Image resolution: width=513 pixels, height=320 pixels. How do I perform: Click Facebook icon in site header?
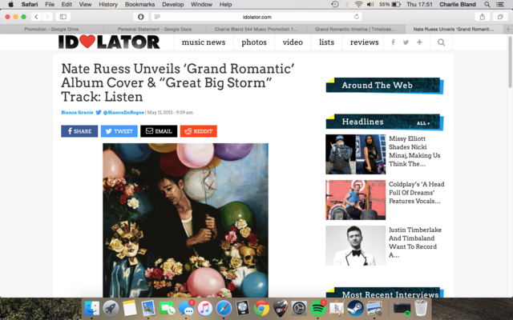coord(393,42)
